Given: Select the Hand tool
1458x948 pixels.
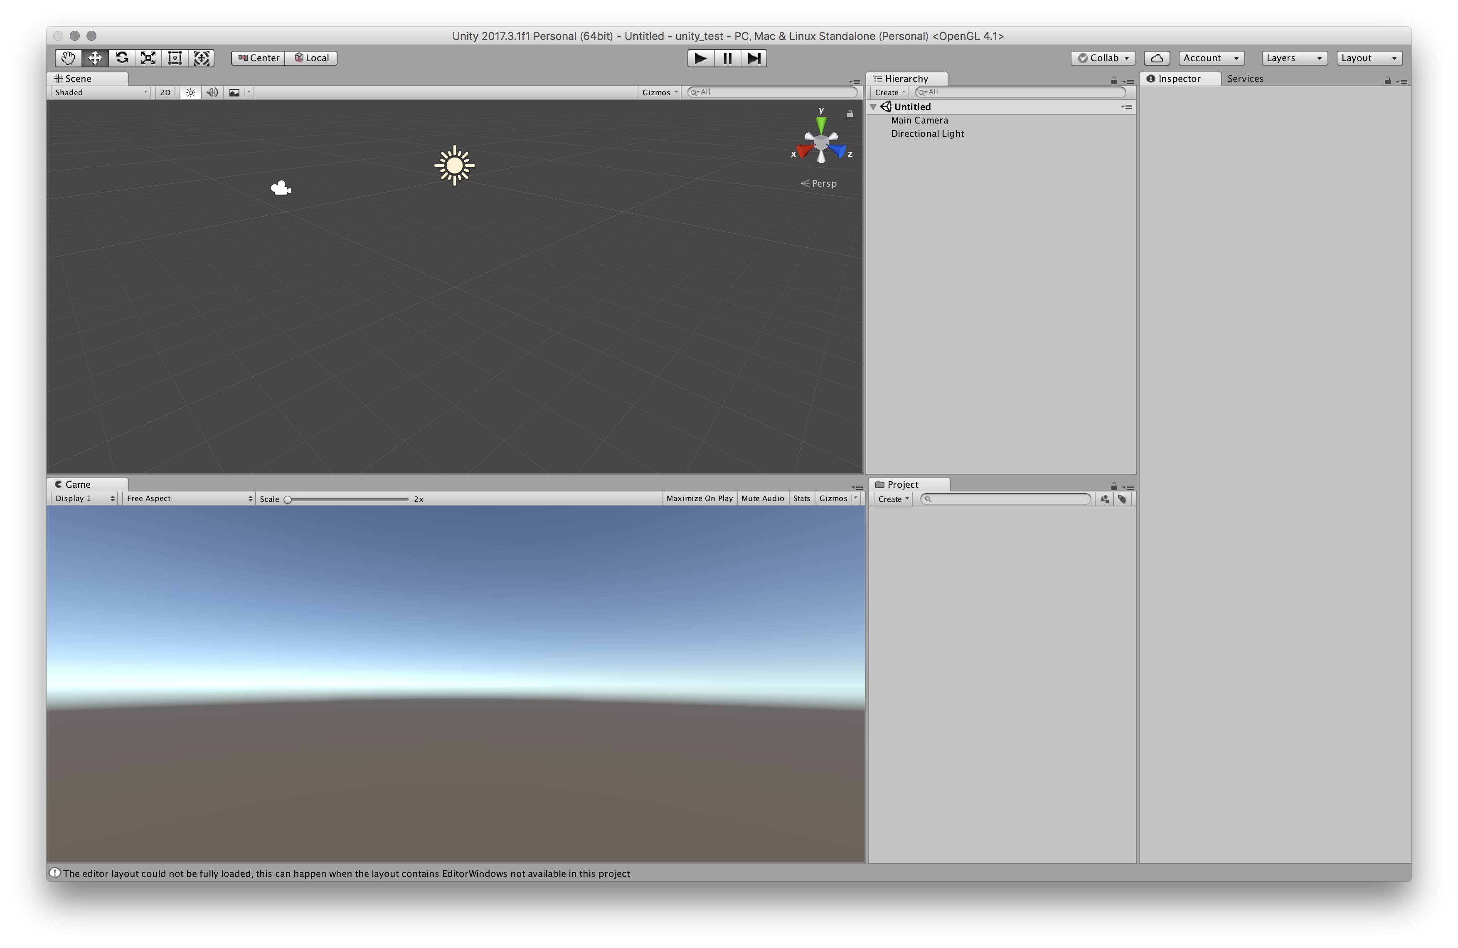Looking at the screenshot, I should point(68,58).
